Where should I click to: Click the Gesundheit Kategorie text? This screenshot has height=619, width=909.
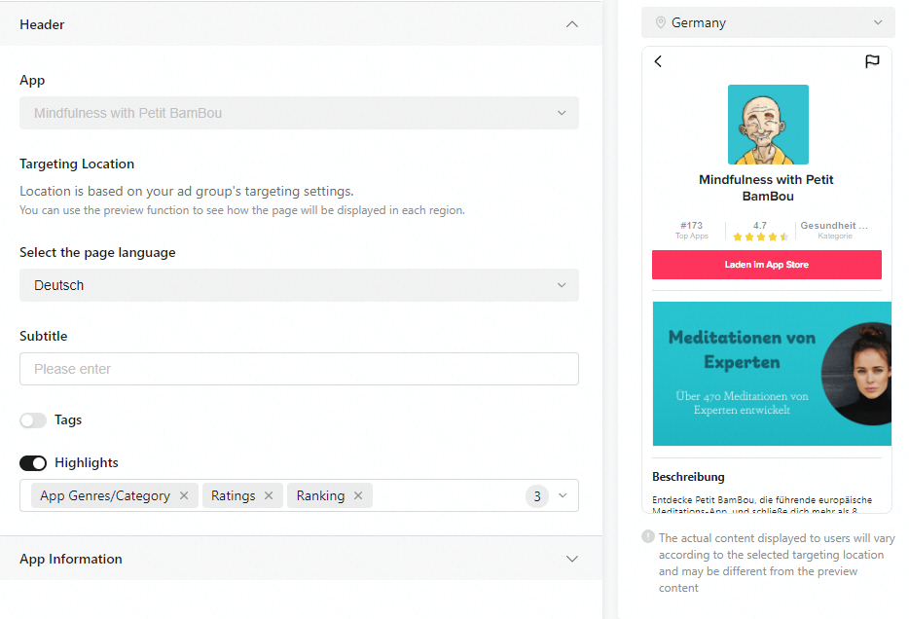834,230
